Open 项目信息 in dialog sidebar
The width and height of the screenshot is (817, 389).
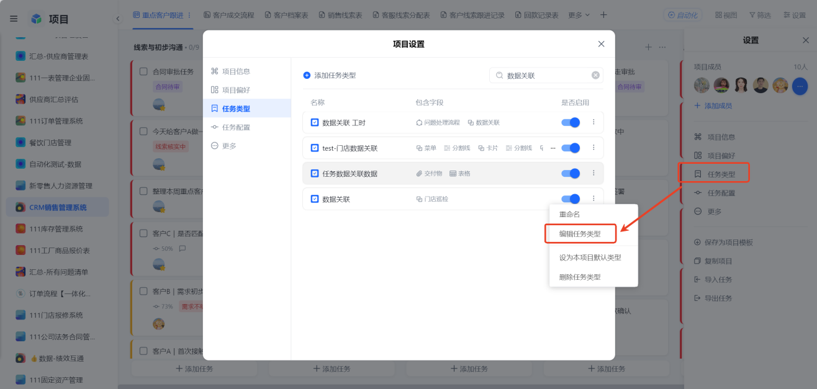coord(246,71)
